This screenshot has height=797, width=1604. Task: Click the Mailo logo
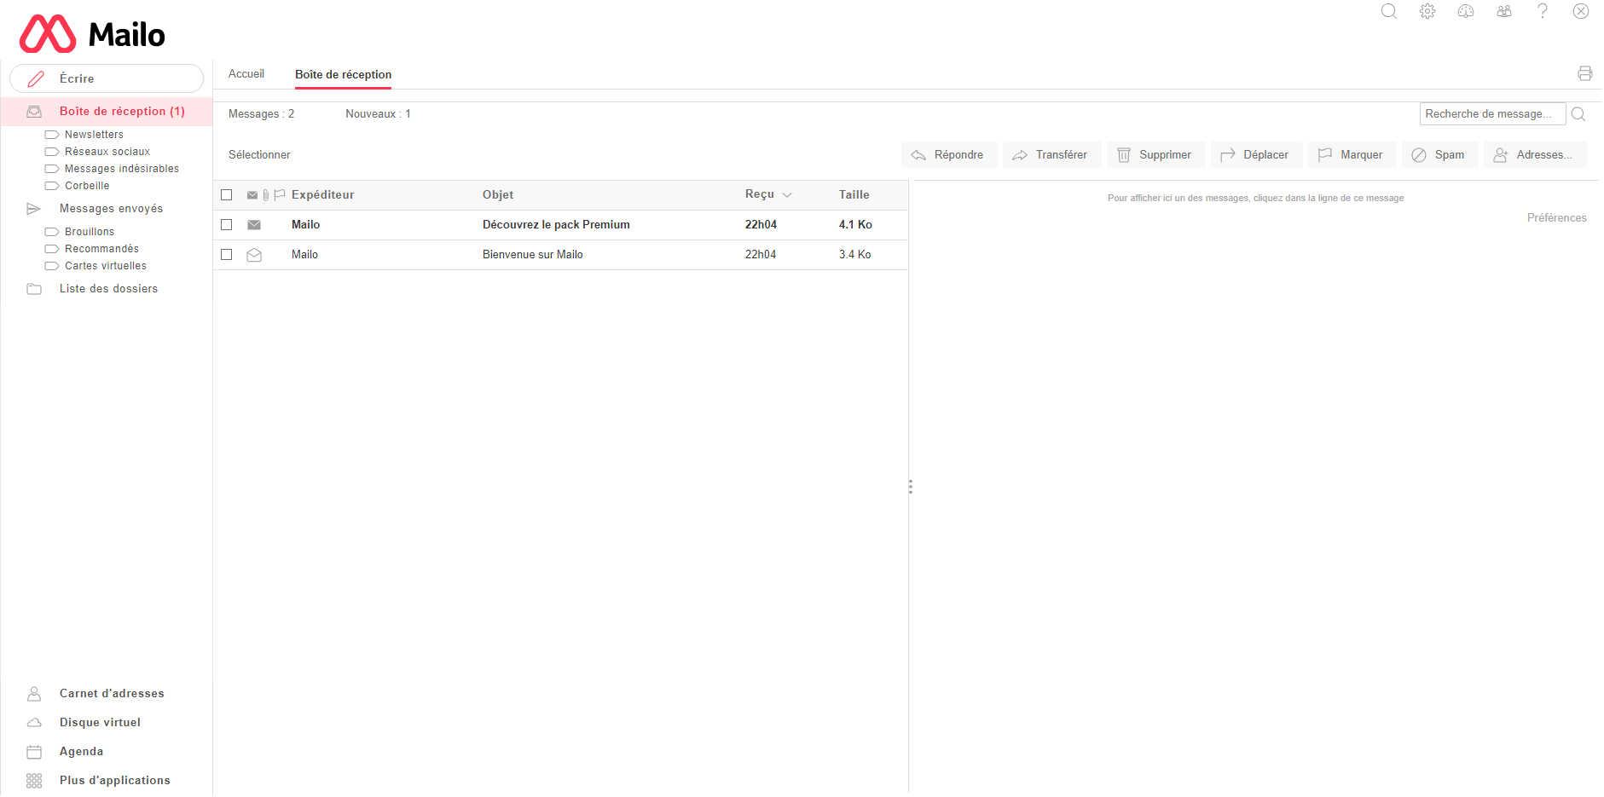point(92,34)
